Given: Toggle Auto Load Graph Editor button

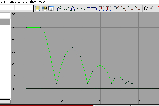Looking at the screenshot, I should pyautogui.click(x=146, y=8).
